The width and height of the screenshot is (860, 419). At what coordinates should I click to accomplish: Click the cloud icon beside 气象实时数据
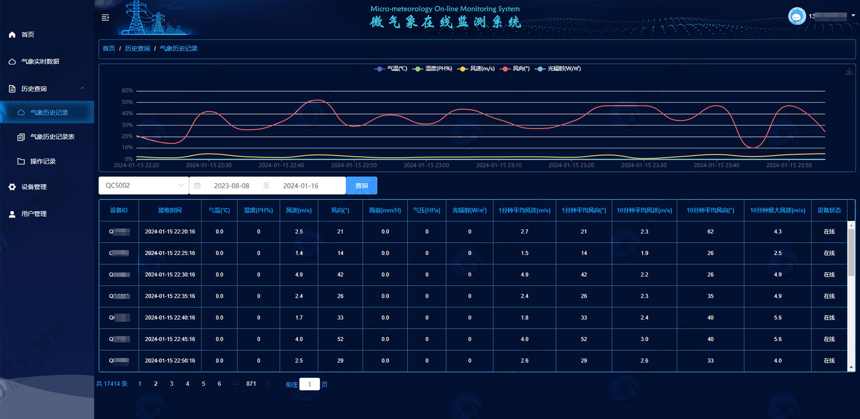(12, 62)
